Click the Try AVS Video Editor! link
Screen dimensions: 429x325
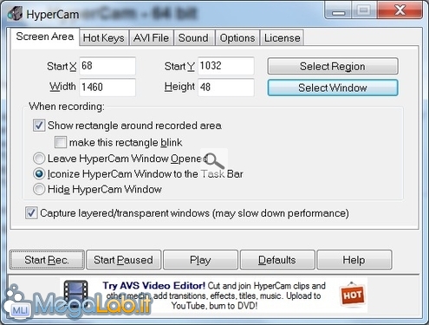click(x=154, y=286)
